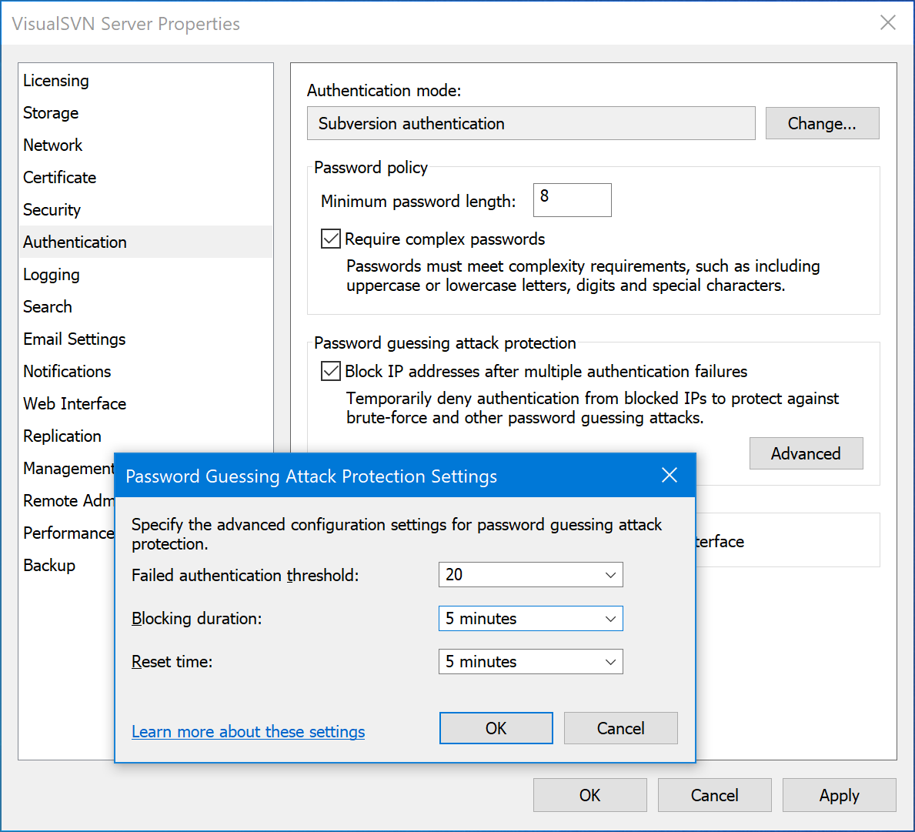Screen dimensions: 915x832
Task: Close the Password Guessing Attack Protection dialog
Action: 670,476
